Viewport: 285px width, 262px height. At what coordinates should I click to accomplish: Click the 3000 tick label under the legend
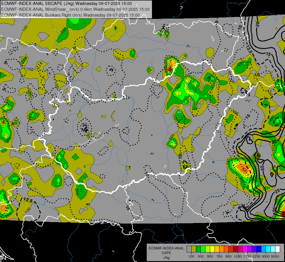click(266, 256)
